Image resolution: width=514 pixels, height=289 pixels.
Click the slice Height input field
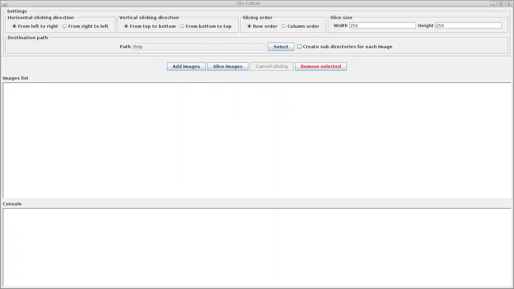coord(468,25)
